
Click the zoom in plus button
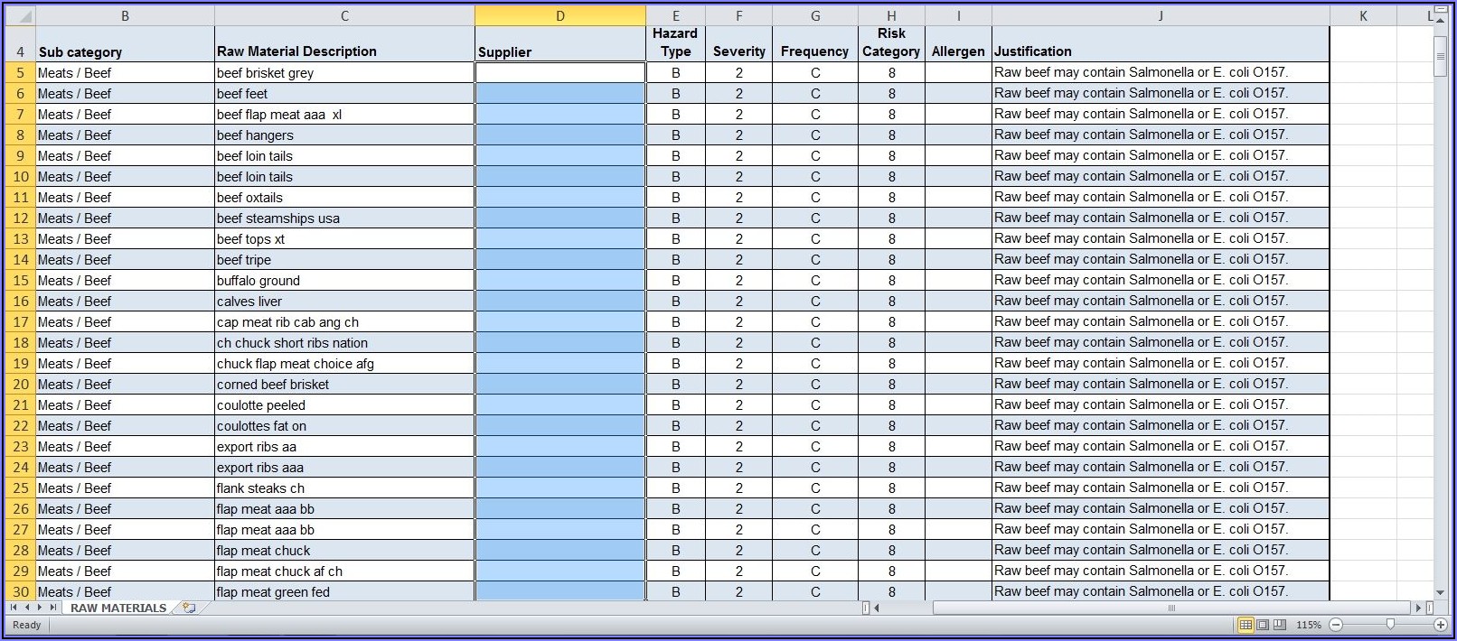pos(1440,625)
